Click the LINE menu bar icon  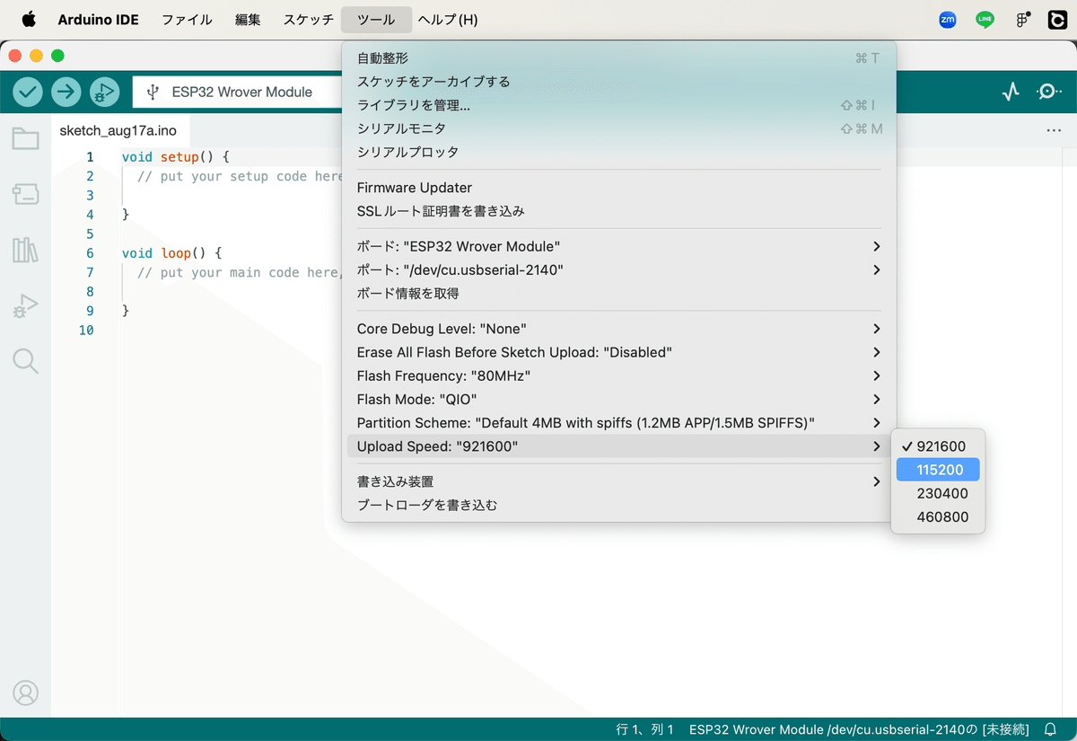coord(985,20)
